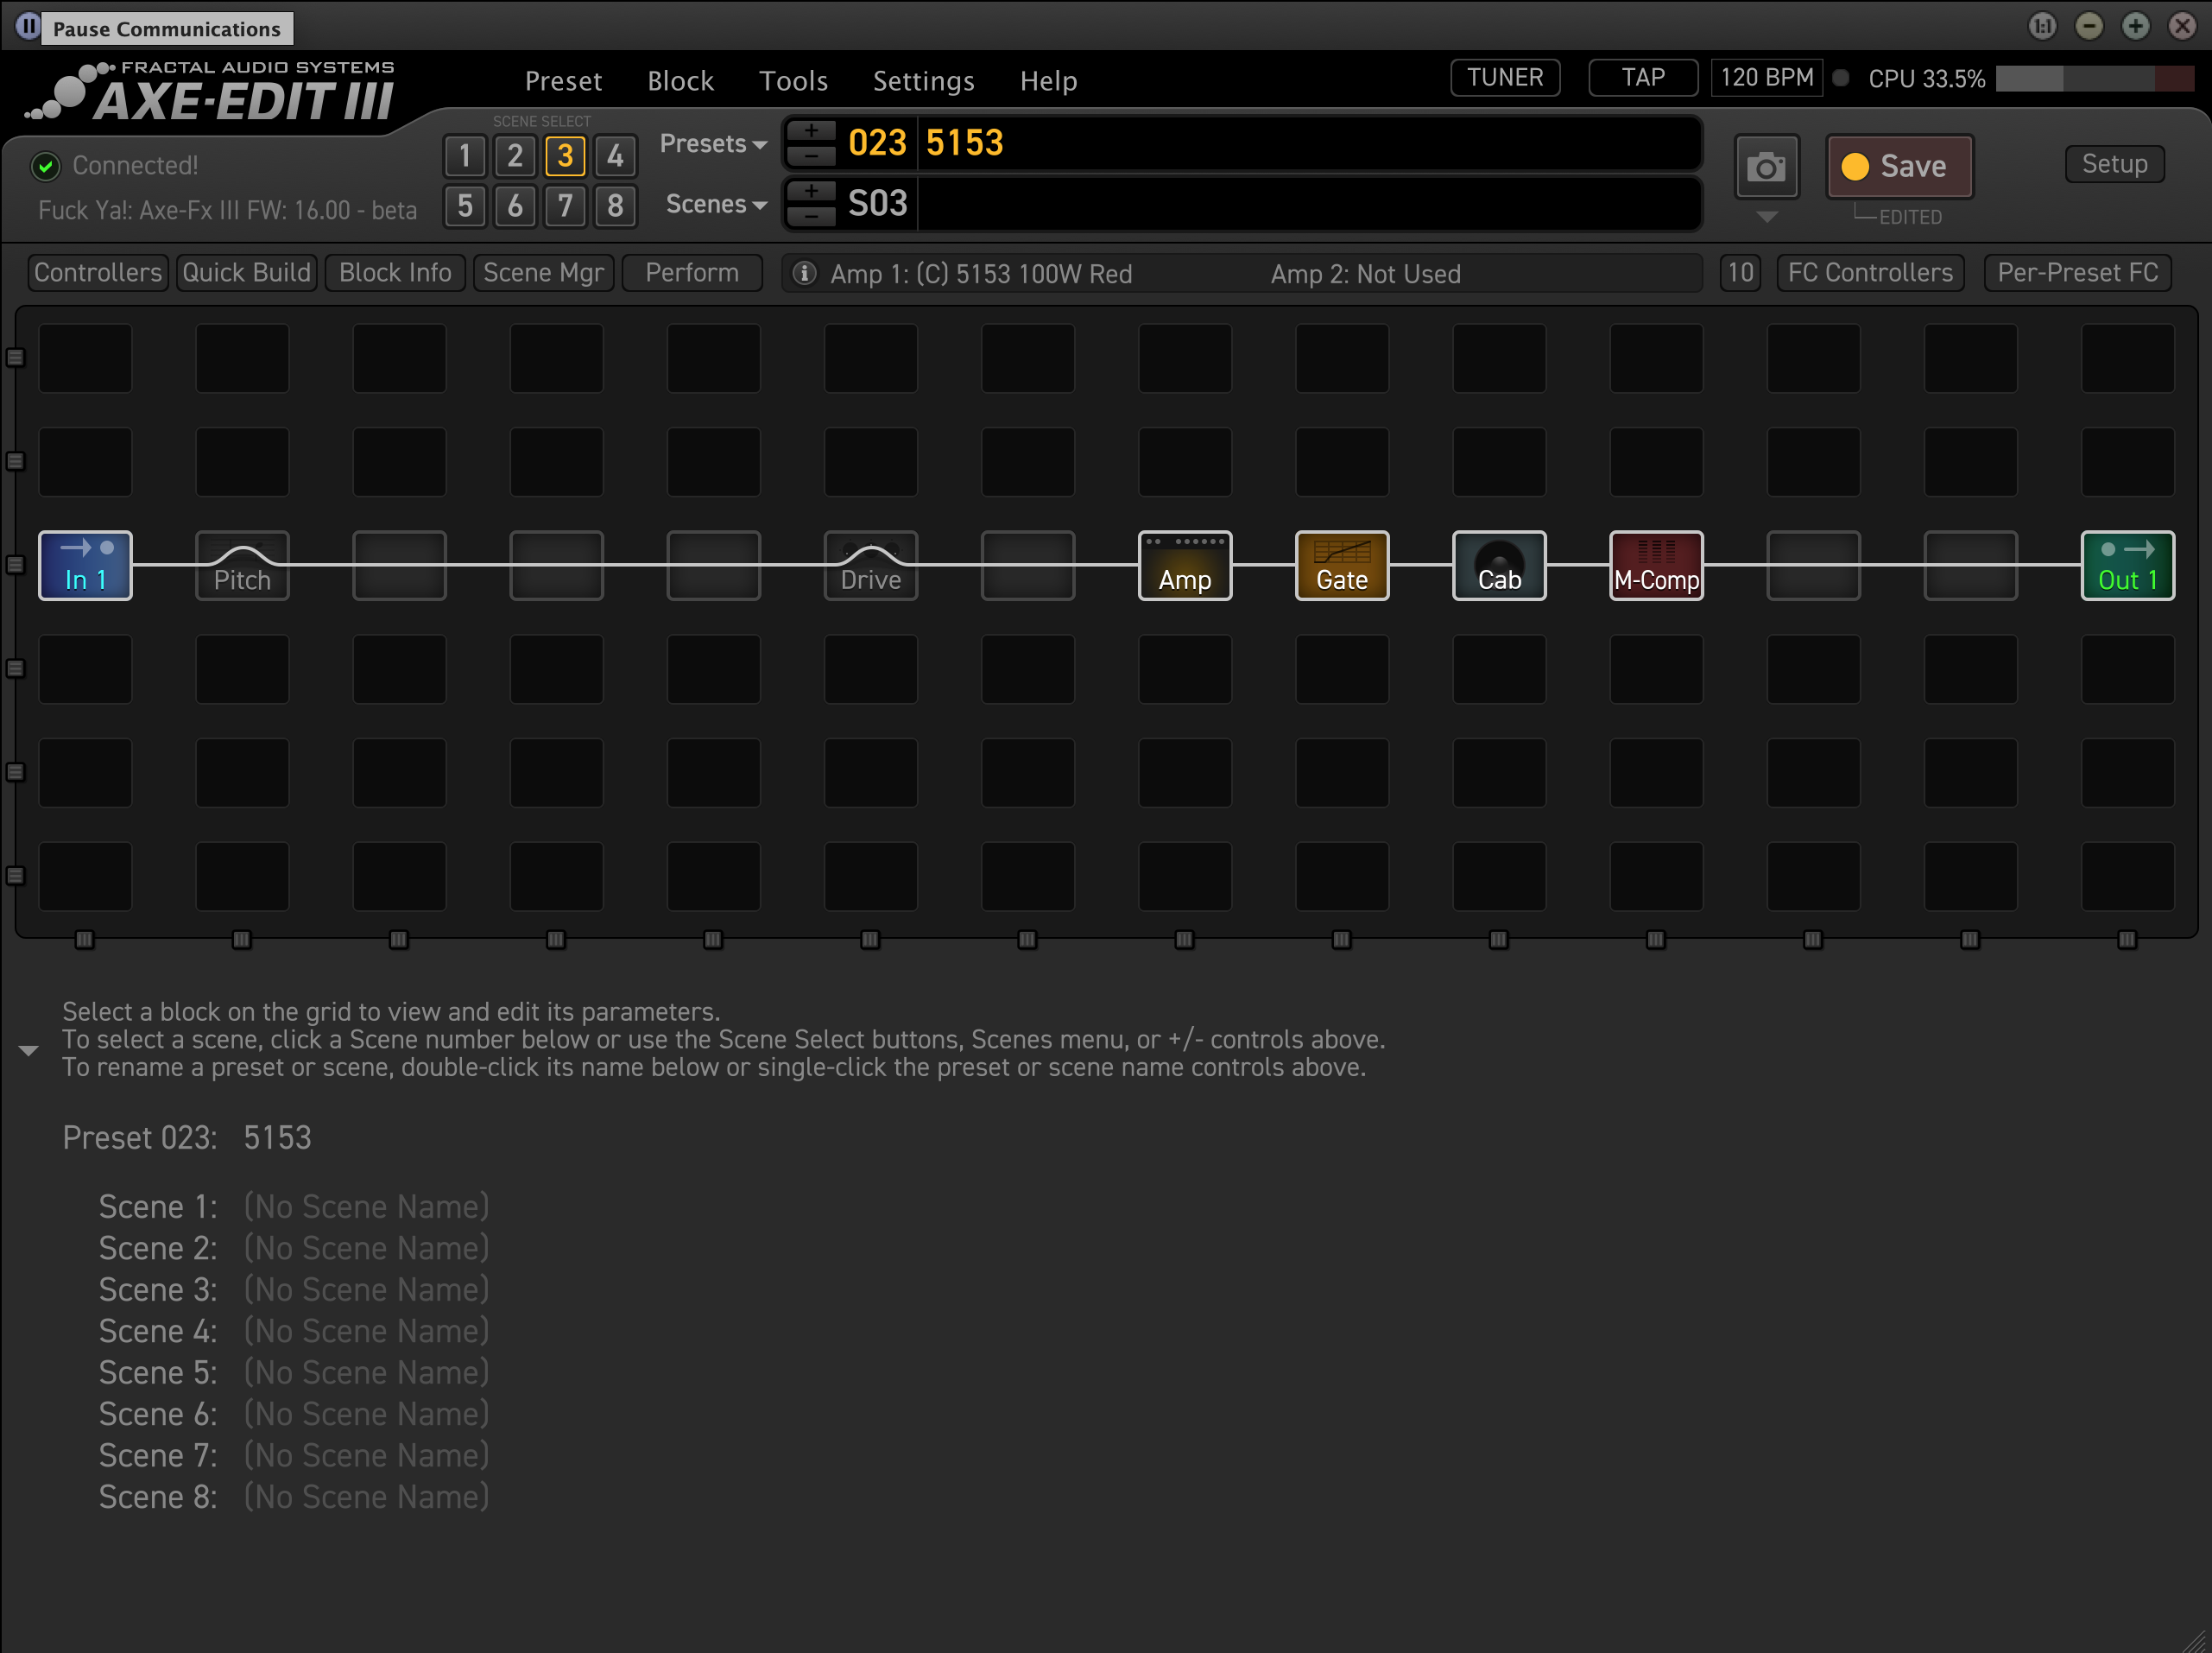Select the highlighted scene 3 button
Screen dimensions: 2212x1653
coord(565,156)
